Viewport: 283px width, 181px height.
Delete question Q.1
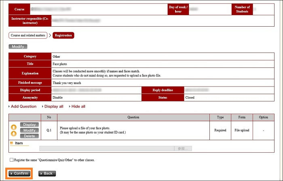30,136
